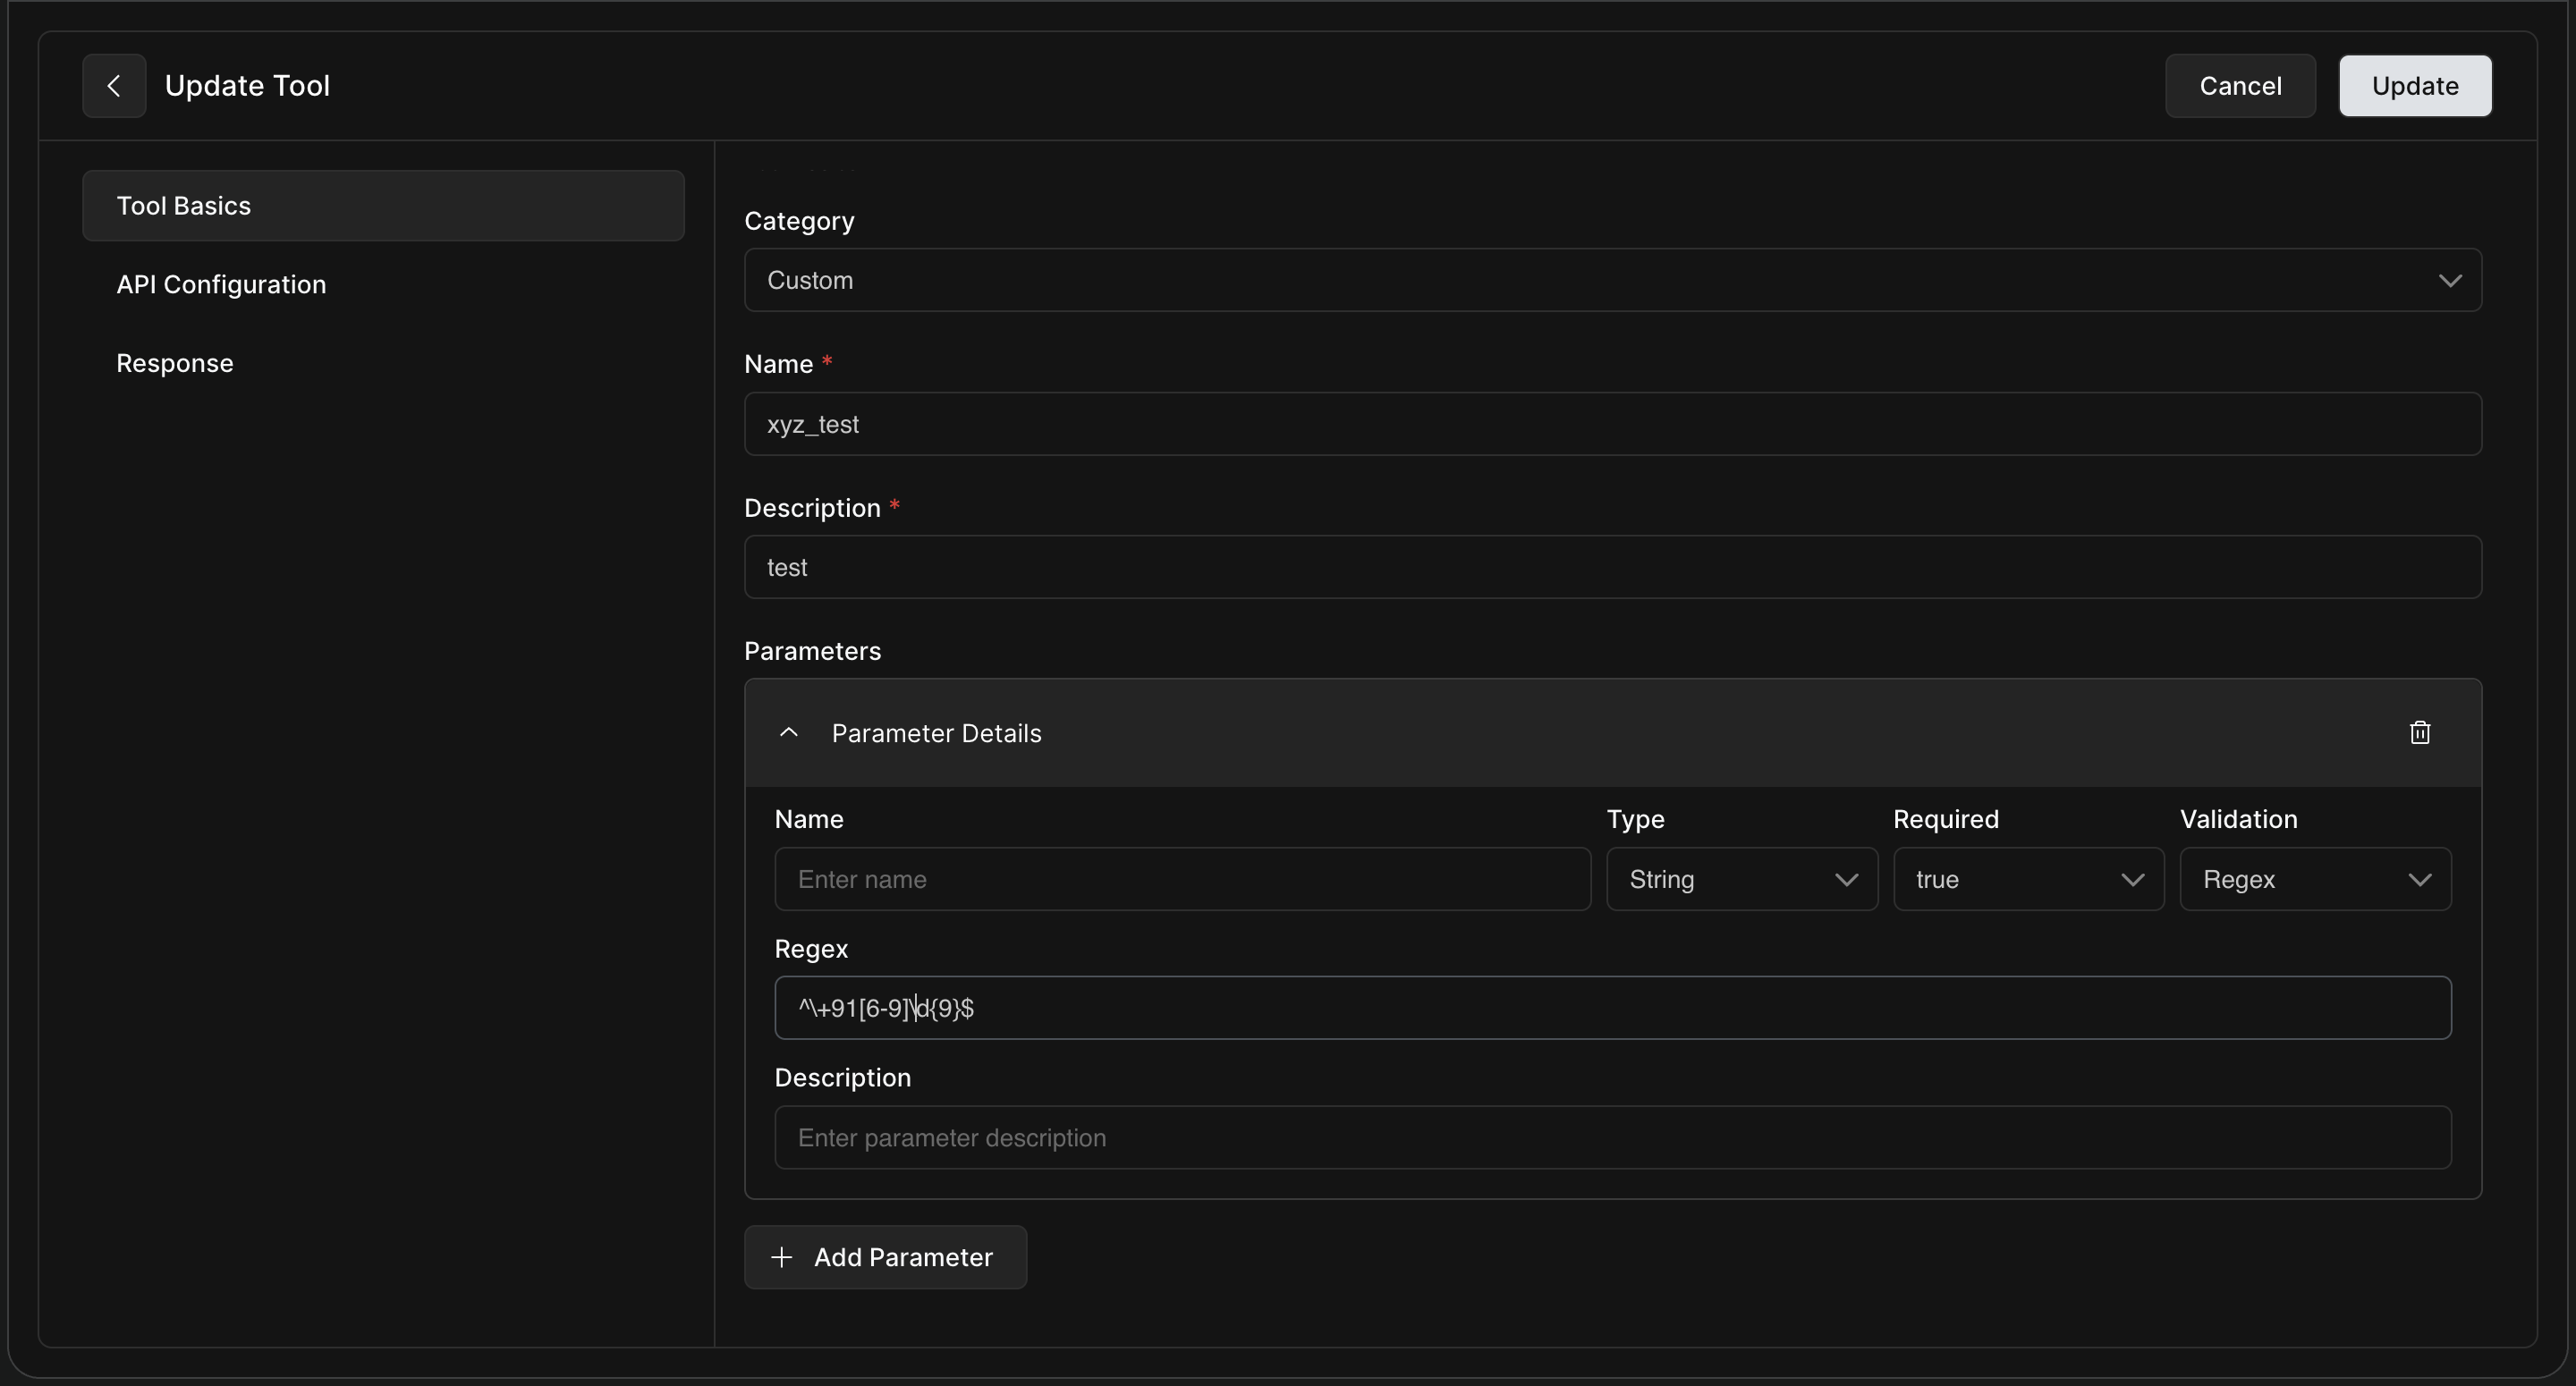Image resolution: width=2576 pixels, height=1386 pixels.
Task: Select the Tool Basics section
Action: click(383, 205)
